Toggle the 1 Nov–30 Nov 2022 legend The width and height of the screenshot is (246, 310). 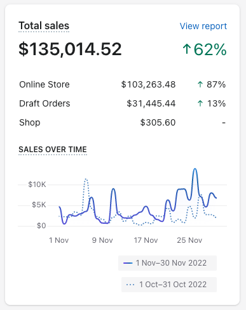tap(167, 263)
